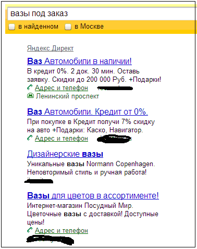
Task: Follow the 'Дизайнерские вазы' ad title
Action: (x=65, y=154)
